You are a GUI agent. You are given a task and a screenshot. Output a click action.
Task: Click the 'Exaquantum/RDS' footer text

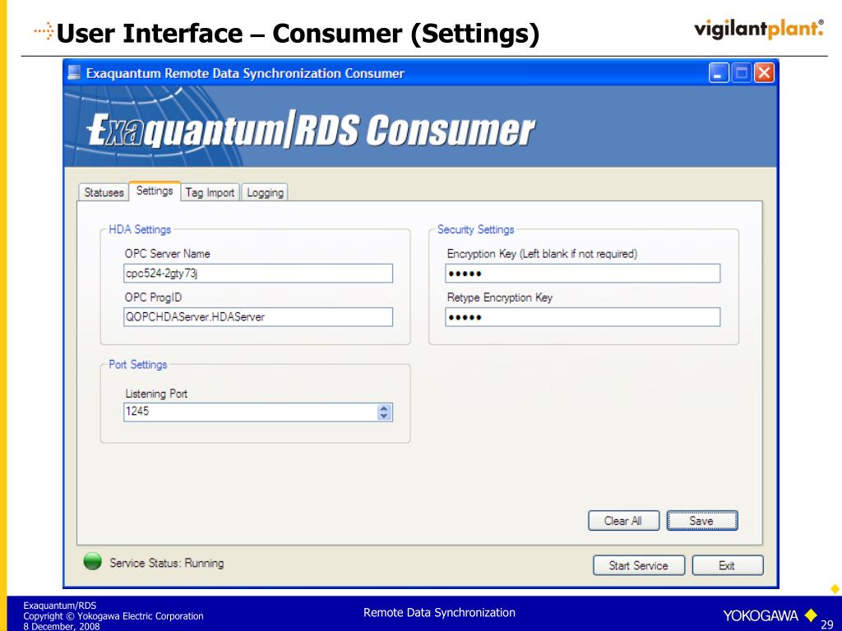59,606
